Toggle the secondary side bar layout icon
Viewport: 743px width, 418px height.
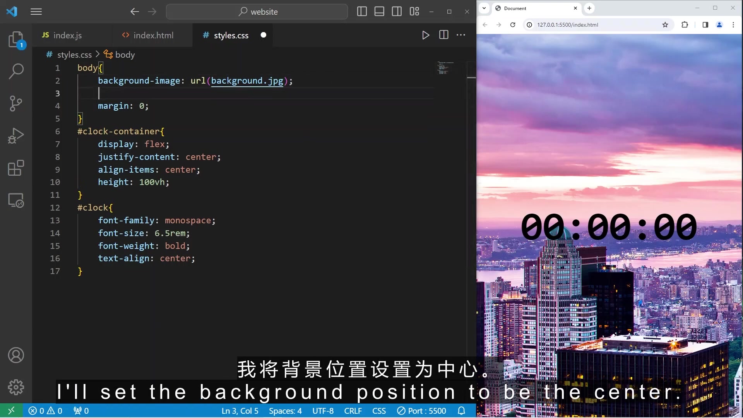[x=397, y=12]
